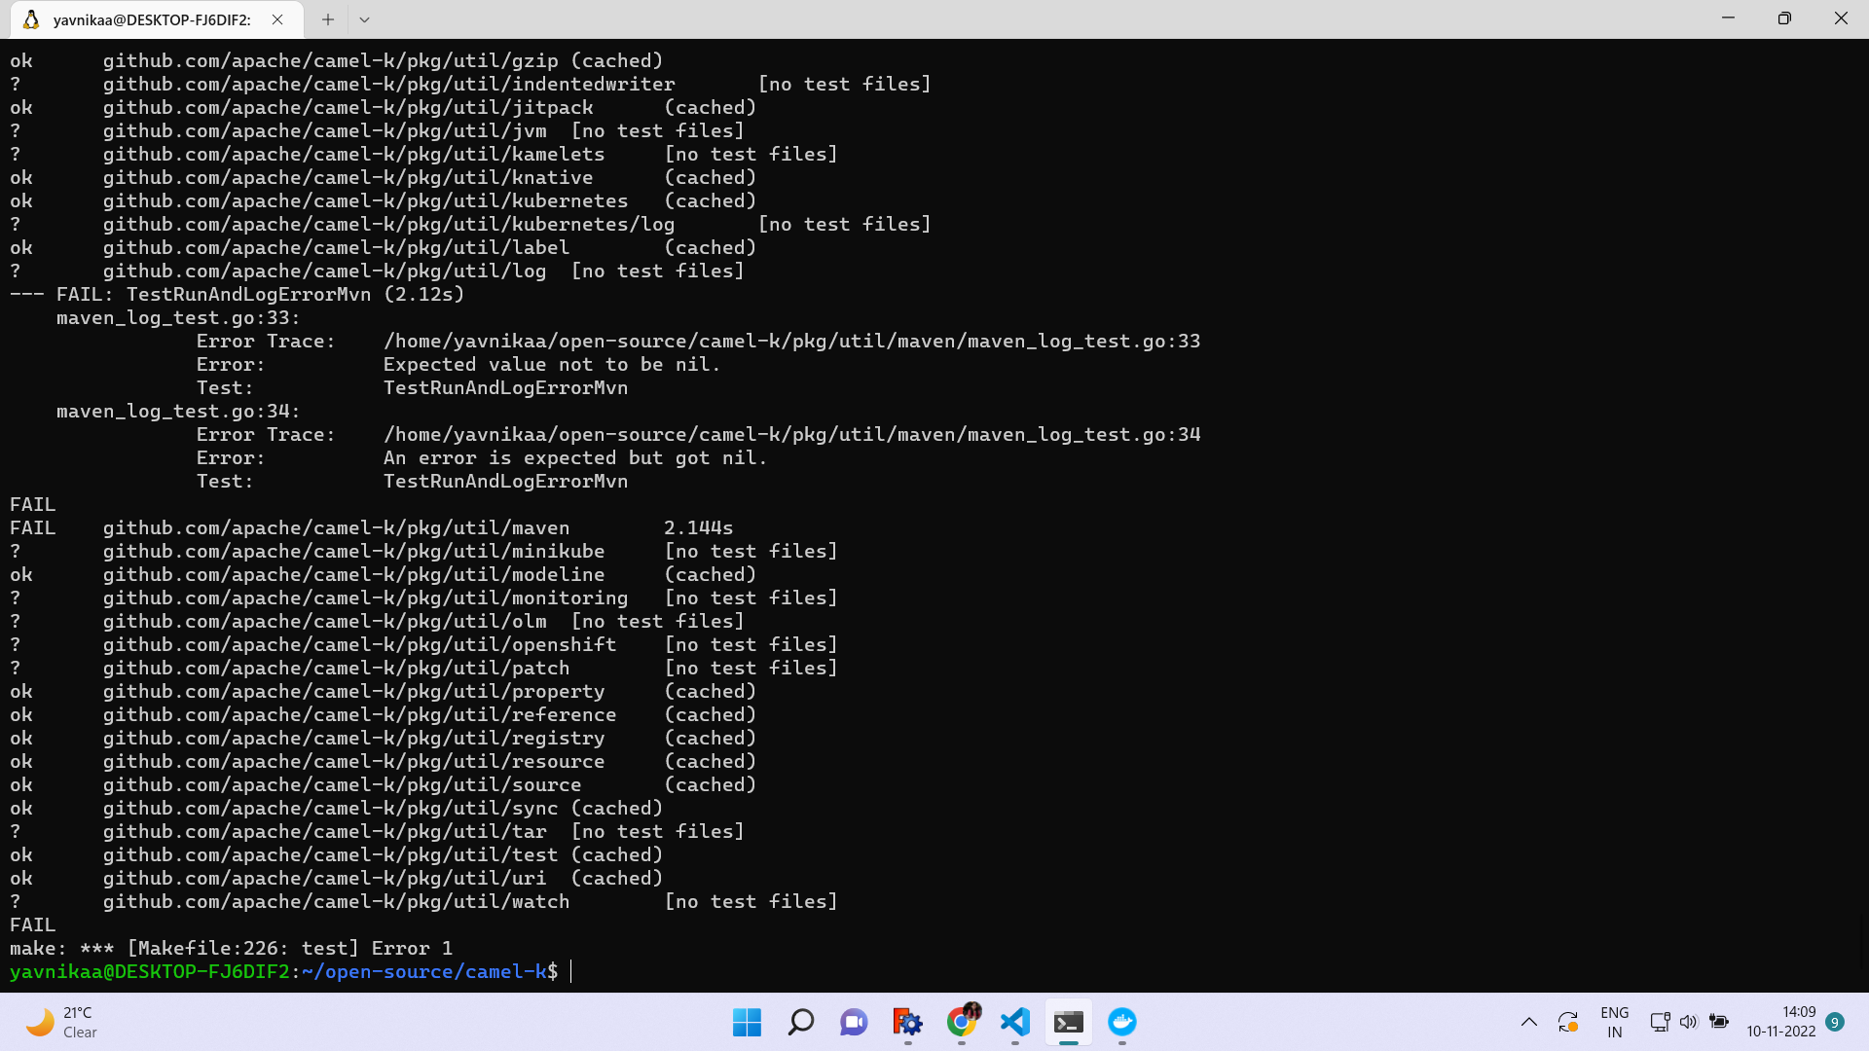Click the OneDrive sync icon in the tray
This screenshot has height=1051, width=1869.
1567,1022
